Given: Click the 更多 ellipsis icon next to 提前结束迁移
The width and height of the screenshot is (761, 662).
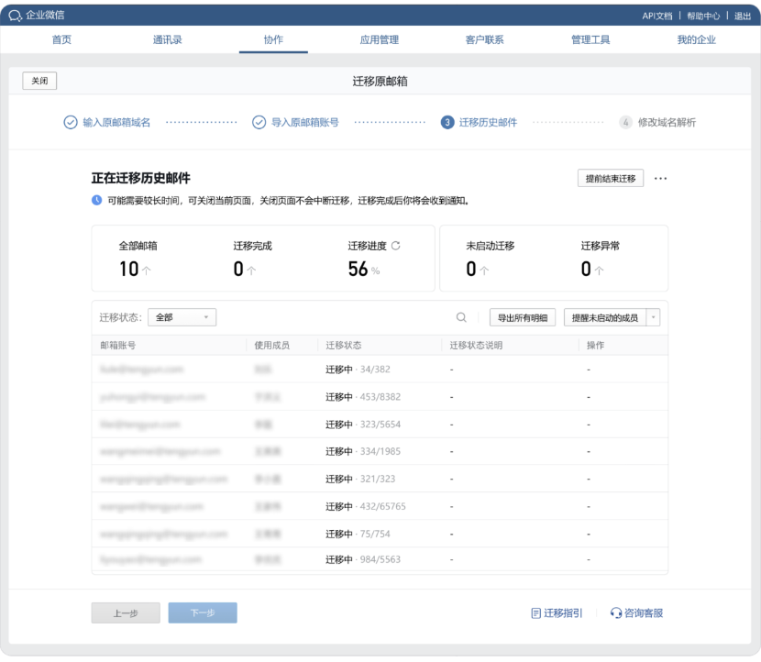Looking at the screenshot, I should (661, 179).
